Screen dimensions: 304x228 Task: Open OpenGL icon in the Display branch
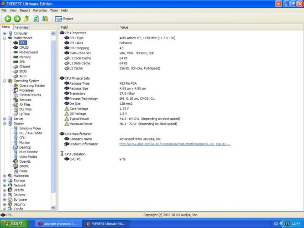tap(16, 161)
